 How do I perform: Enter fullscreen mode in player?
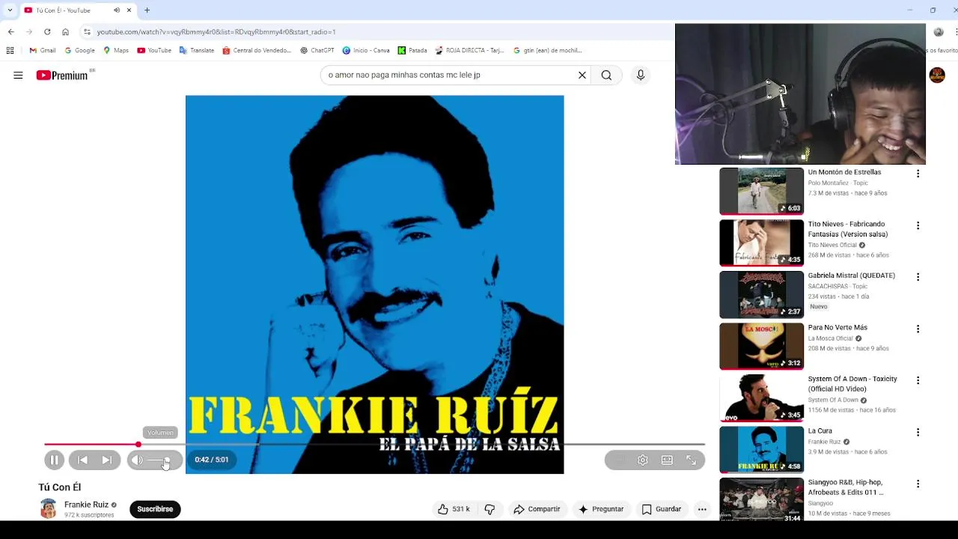point(691,460)
